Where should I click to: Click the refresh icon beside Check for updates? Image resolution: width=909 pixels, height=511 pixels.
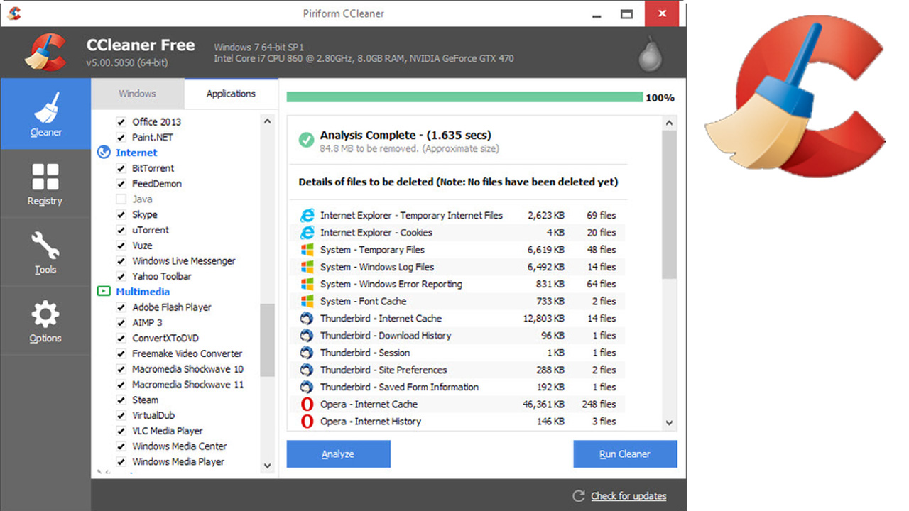coord(579,496)
